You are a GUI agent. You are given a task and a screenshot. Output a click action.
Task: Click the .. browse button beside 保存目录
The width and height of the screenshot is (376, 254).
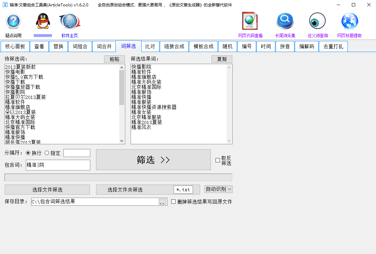[x=162, y=202]
